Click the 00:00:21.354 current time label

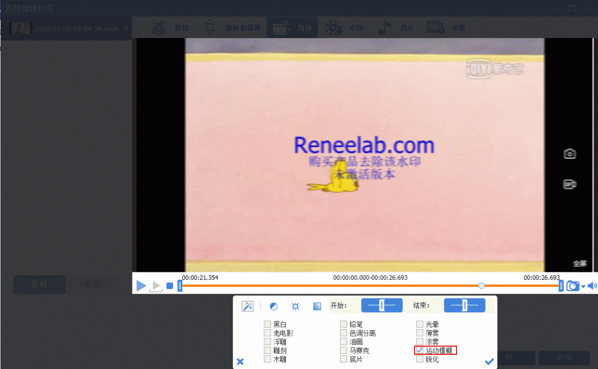[200, 278]
